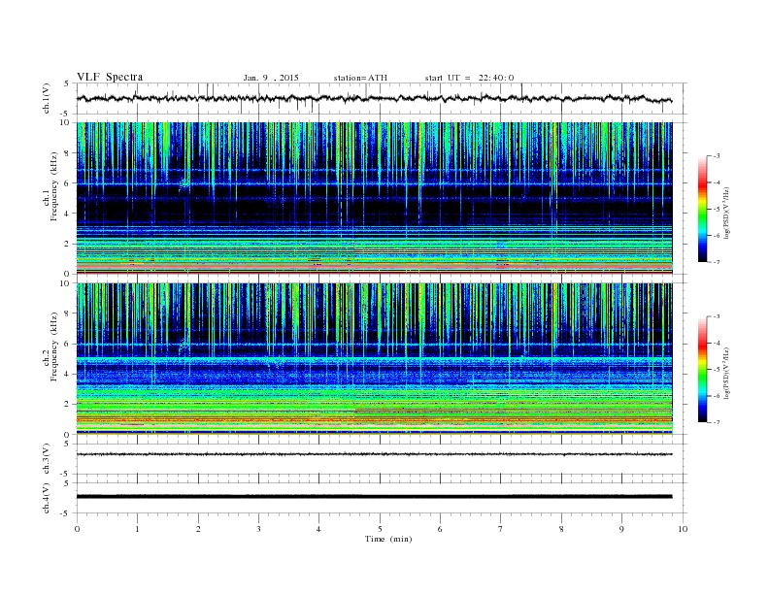The height and width of the screenshot is (594, 769).
Task: Click the "VLF Spectra" plot title
Action: (x=110, y=78)
